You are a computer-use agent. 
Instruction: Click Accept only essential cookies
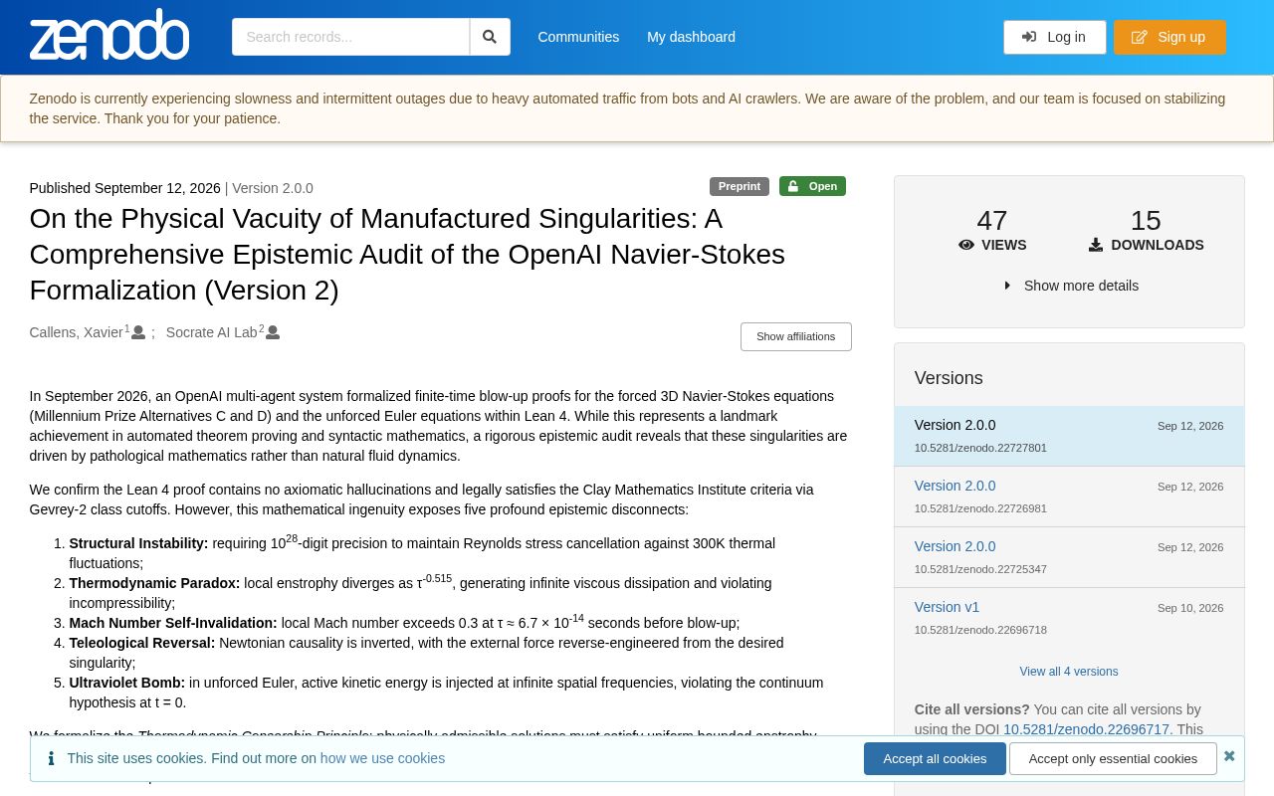pyautogui.click(x=1113, y=758)
